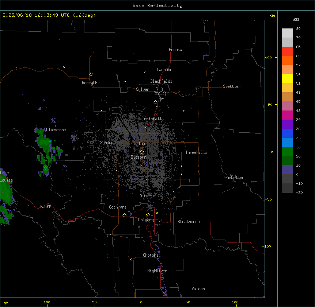
Task: Click the Olds town label
Action: coord(142,144)
